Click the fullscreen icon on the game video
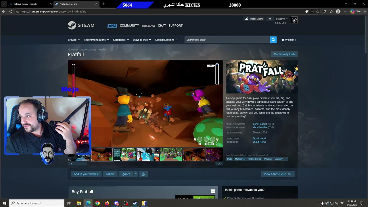This screenshot has width=368, height=207. pos(218,143)
